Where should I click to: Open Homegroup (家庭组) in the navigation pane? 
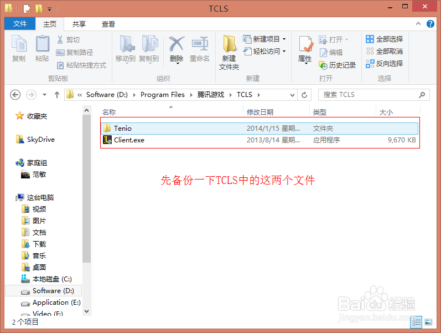click(32, 163)
